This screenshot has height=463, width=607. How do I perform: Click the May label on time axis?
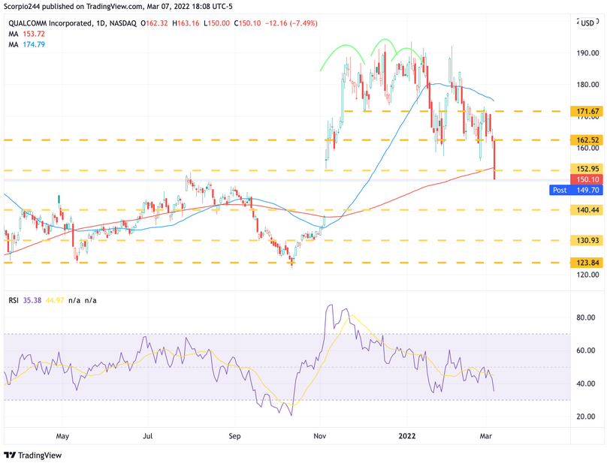pos(62,436)
